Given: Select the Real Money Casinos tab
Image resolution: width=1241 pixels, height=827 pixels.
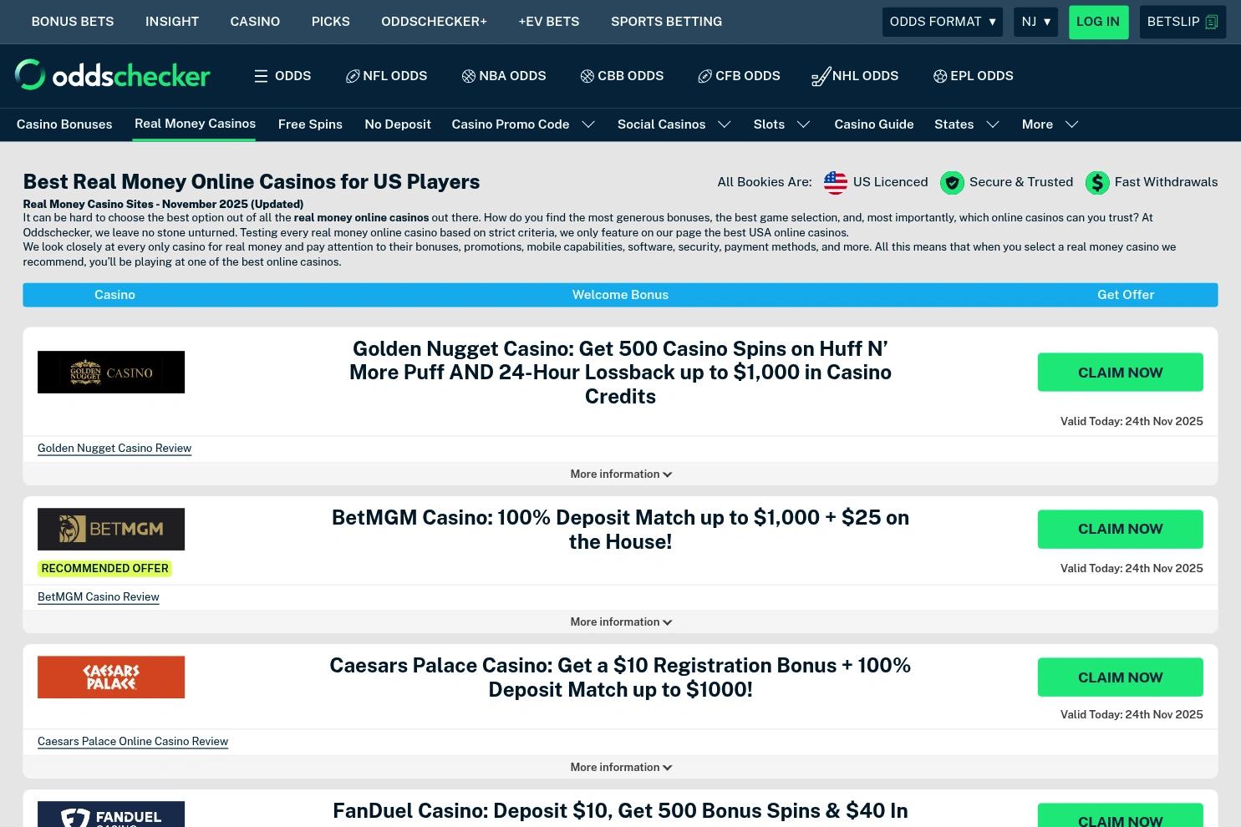Looking at the screenshot, I should click(x=195, y=124).
